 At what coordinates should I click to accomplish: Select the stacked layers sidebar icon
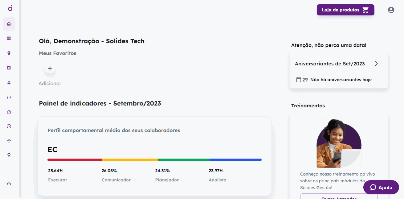coord(9,53)
